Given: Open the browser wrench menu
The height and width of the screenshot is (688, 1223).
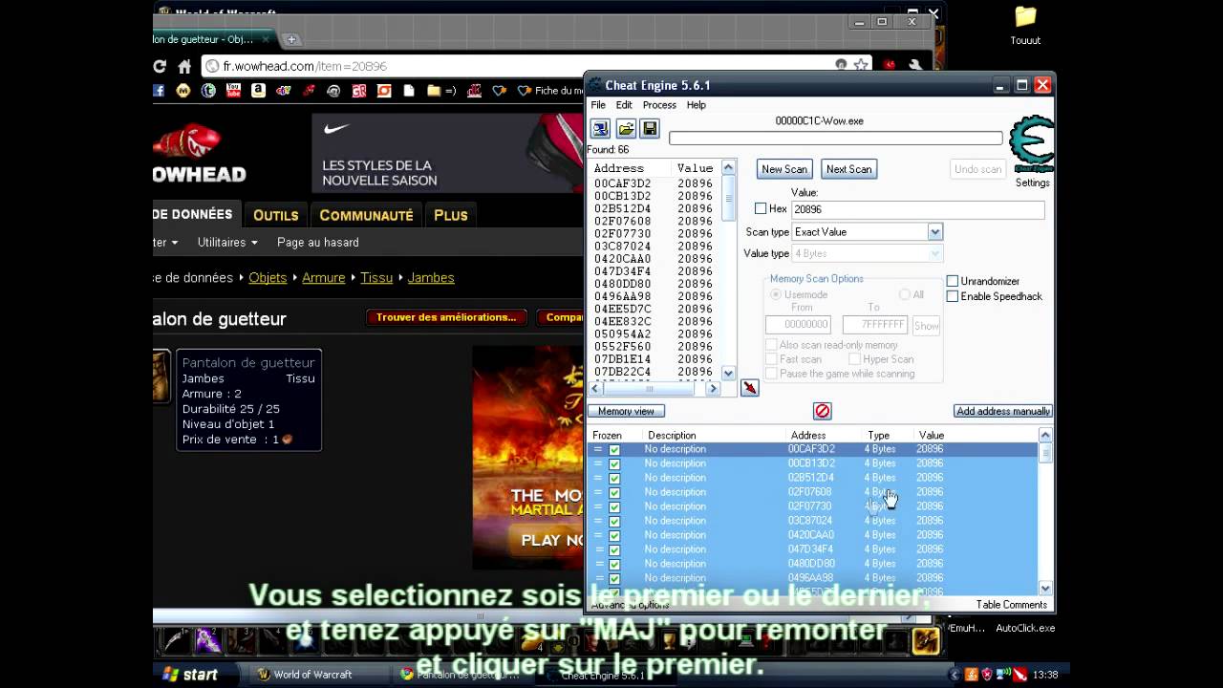Looking at the screenshot, I should (x=915, y=66).
